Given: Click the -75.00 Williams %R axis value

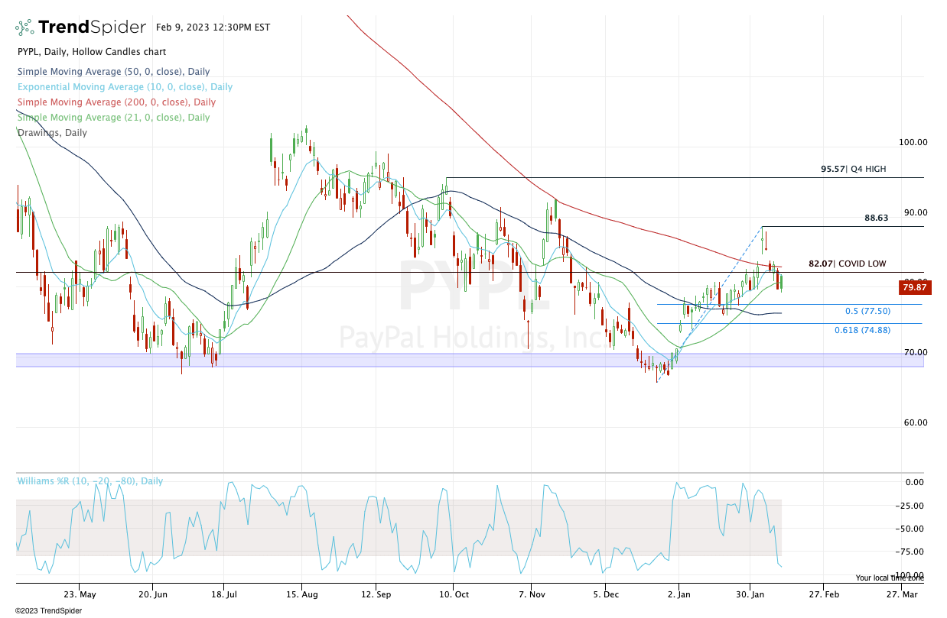Looking at the screenshot, I should pyautogui.click(x=911, y=552).
